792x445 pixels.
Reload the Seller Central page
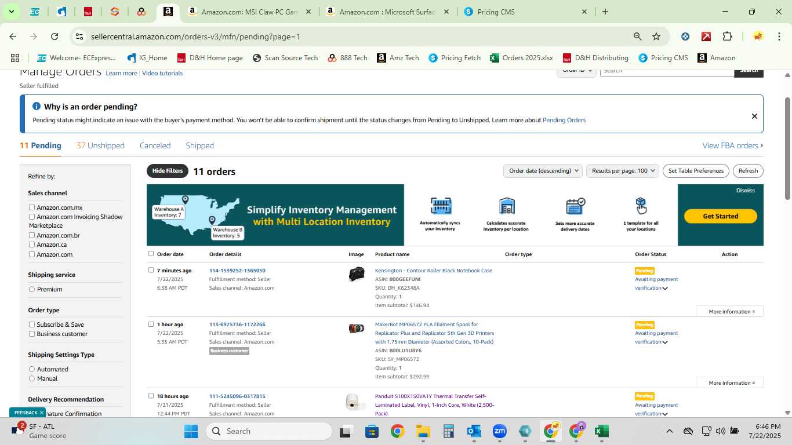click(x=55, y=37)
